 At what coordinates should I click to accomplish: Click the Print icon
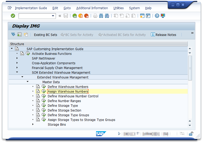95,16
